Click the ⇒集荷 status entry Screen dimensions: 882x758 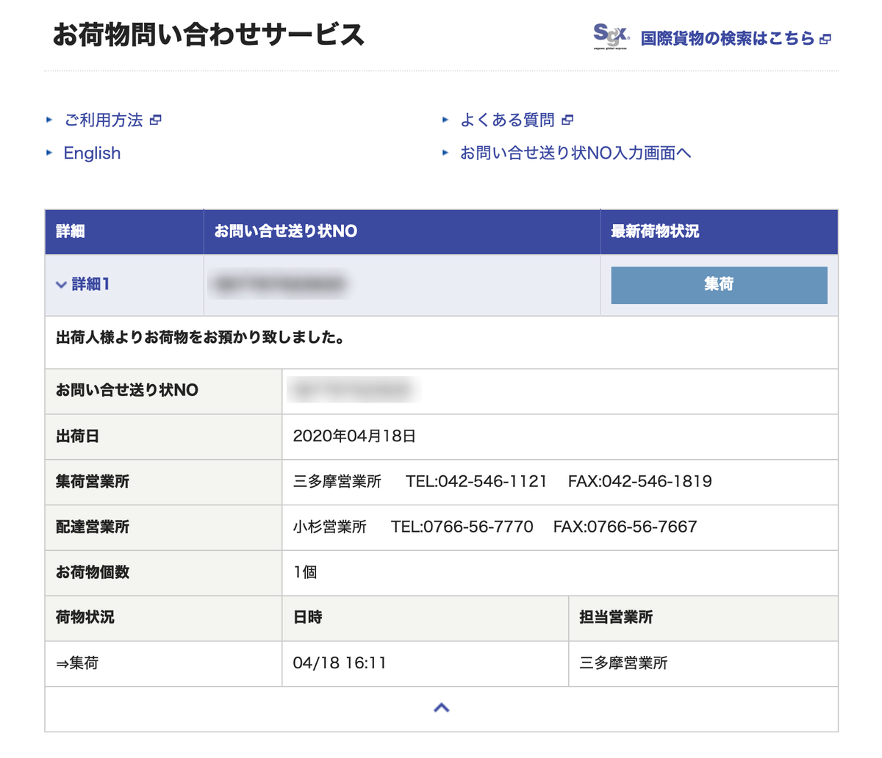click(x=77, y=663)
